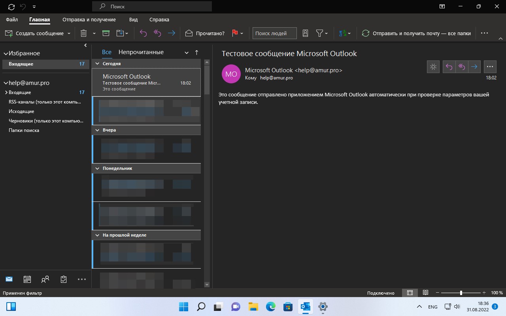Collapse «На прошлой неделе» group
Image resolution: width=506 pixels, height=316 pixels.
[97, 235]
